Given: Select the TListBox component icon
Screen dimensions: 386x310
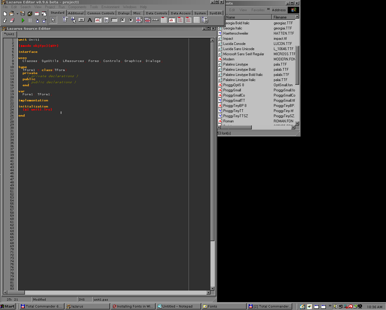Looking at the screenshot, I should (139, 20).
